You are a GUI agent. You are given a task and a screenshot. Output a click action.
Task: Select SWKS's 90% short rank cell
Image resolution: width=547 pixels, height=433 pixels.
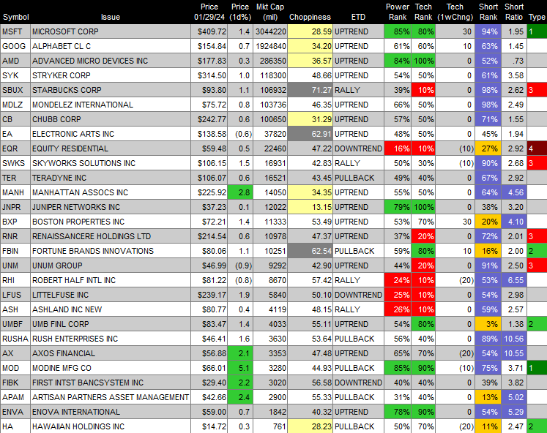click(488, 163)
